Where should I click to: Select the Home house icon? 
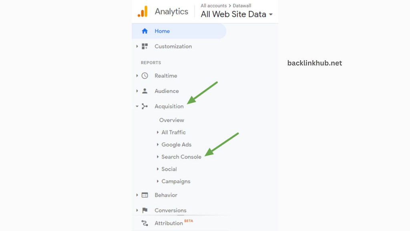[144, 31]
